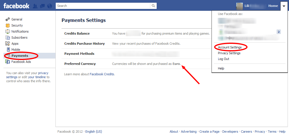Click the Mobile phone icon
This screenshot has height=137, width=289.
point(8,49)
